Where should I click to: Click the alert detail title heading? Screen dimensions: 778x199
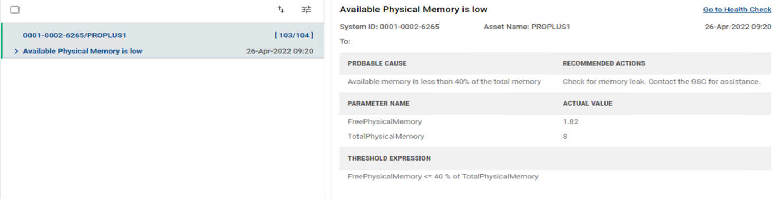pos(413,9)
